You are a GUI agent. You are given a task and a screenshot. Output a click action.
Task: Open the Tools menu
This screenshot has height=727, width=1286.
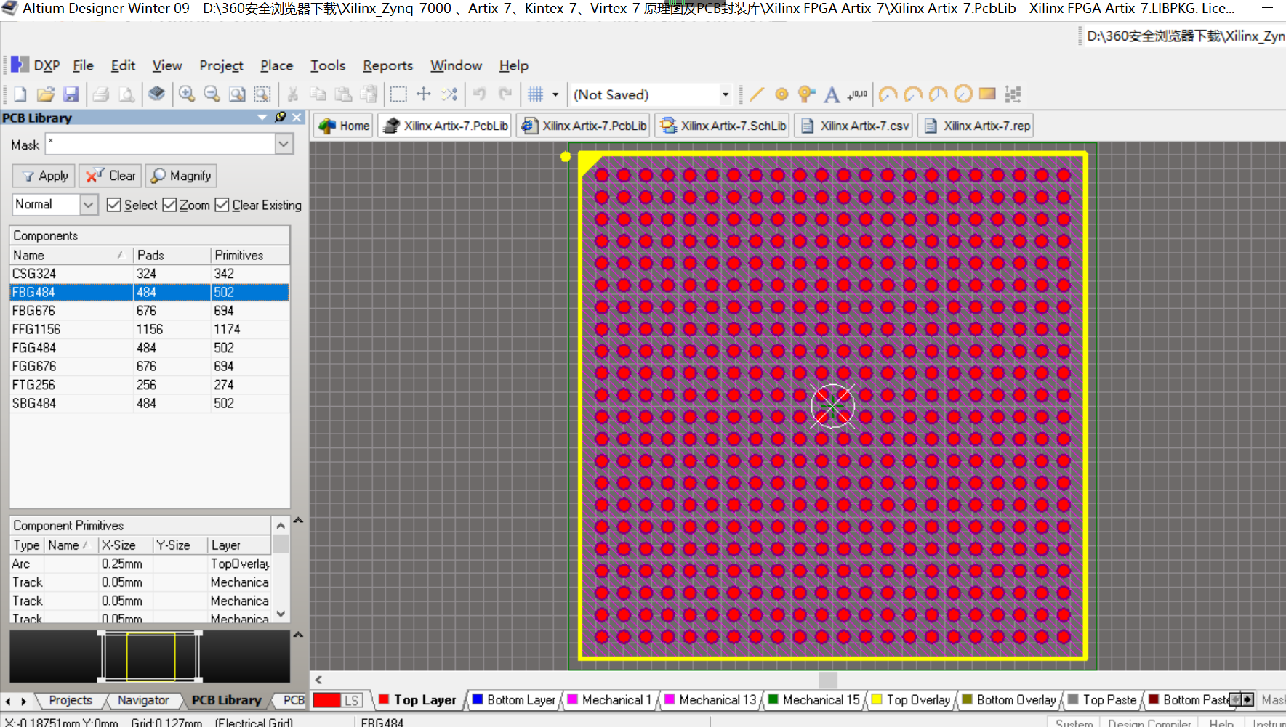(328, 65)
